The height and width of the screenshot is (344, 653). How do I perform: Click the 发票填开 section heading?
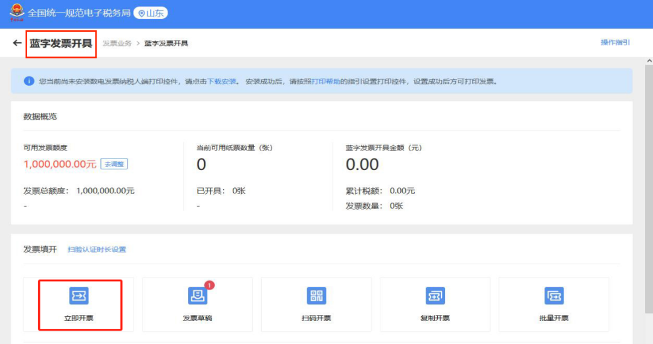[x=40, y=250]
